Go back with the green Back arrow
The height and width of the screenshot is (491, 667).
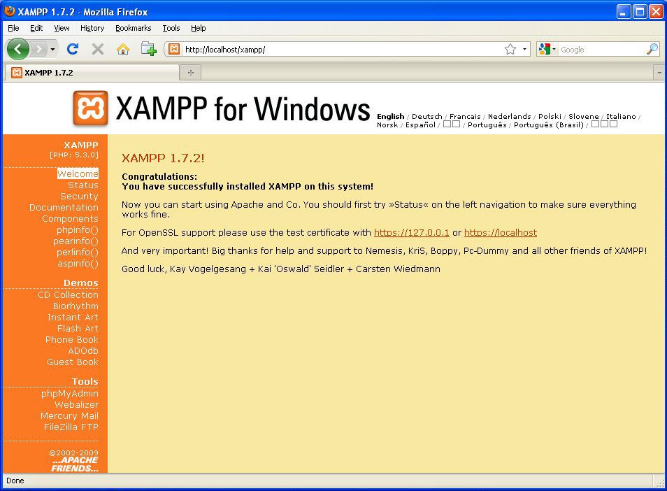point(18,49)
